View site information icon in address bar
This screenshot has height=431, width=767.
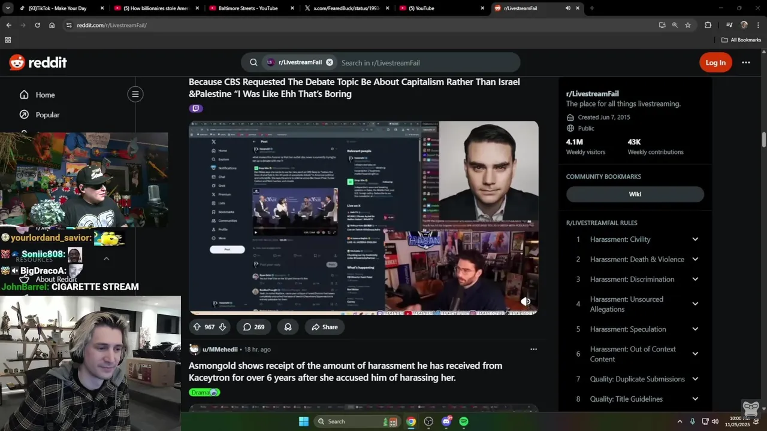(69, 25)
